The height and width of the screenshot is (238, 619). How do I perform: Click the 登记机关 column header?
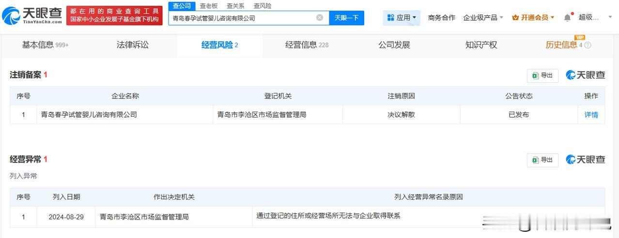(278, 96)
